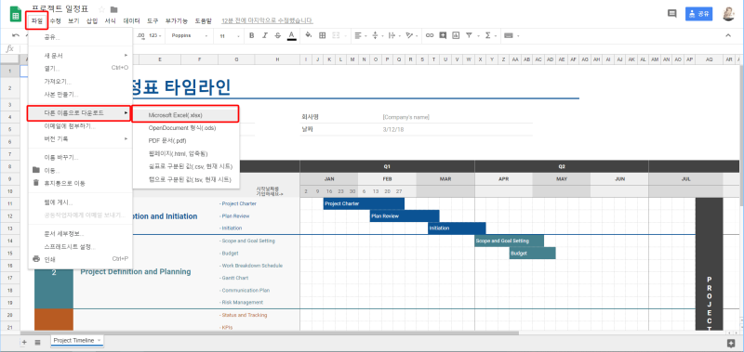Open the 보기 menu
Image resolution: width=744 pixels, height=352 pixels.
click(x=73, y=20)
